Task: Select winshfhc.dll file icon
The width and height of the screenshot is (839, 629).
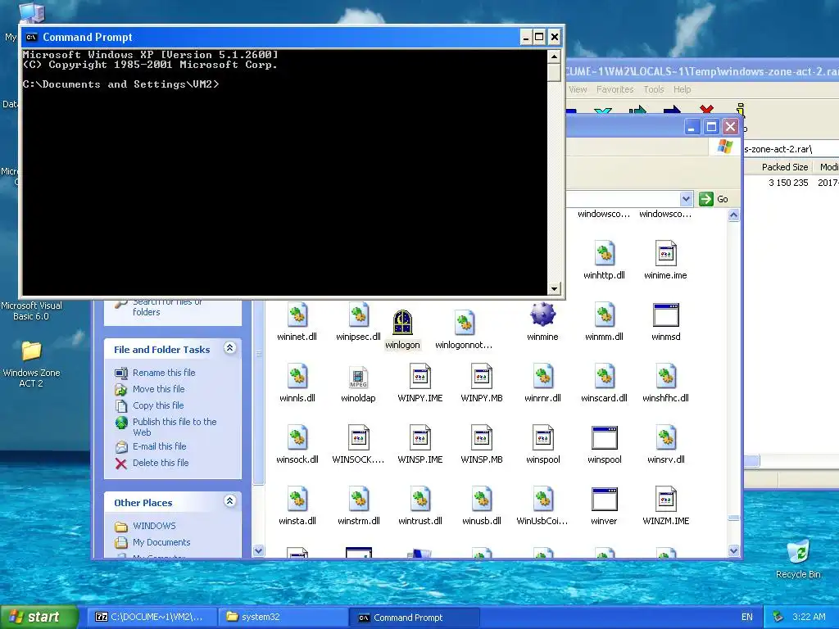Action: coord(665,377)
